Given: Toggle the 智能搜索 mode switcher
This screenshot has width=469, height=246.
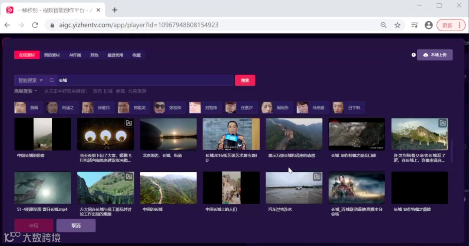Looking at the screenshot, I should coord(30,80).
